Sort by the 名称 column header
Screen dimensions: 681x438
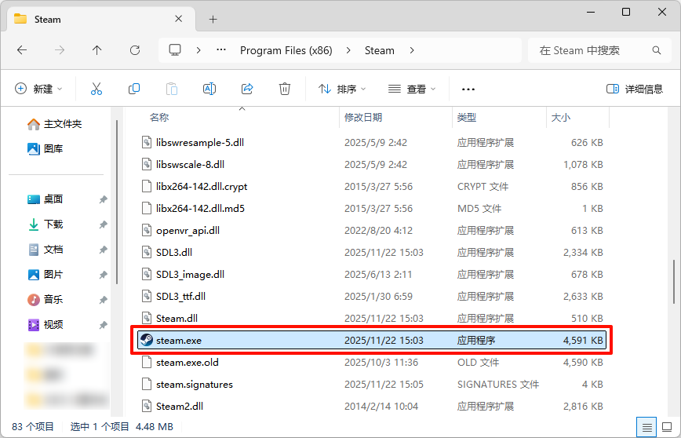159,118
